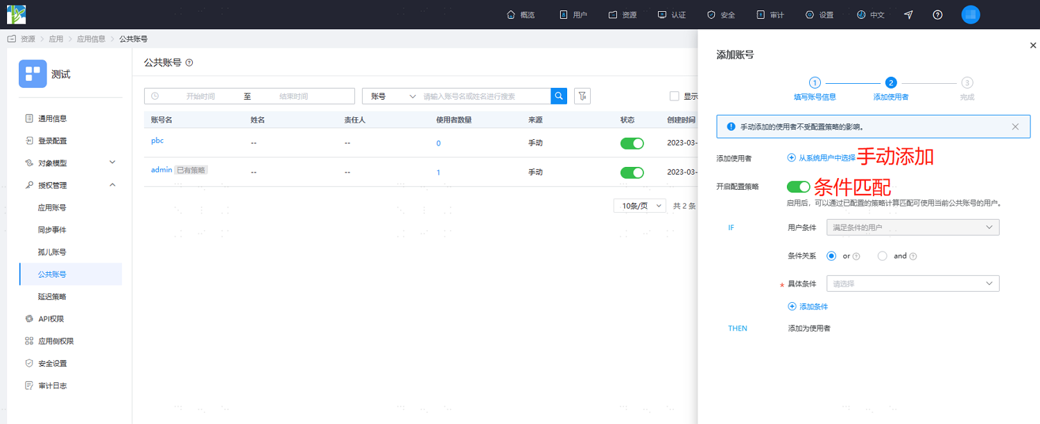The height and width of the screenshot is (424, 1040).
Task: Open the pbc account link
Action: (x=157, y=141)
